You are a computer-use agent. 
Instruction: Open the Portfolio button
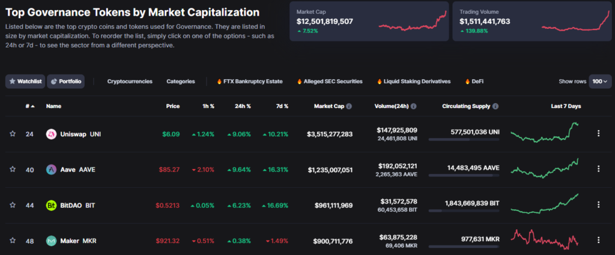[65, 82]
